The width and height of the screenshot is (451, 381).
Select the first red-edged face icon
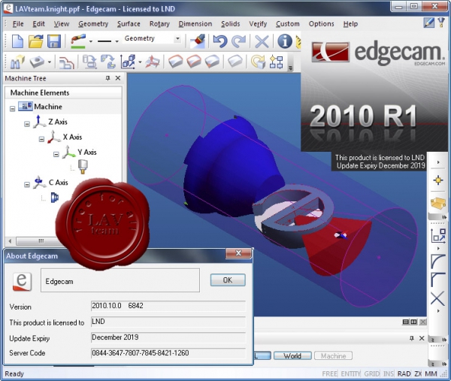coord(175,62)
